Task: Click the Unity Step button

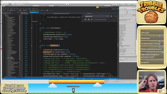Action: coord(69,4)
